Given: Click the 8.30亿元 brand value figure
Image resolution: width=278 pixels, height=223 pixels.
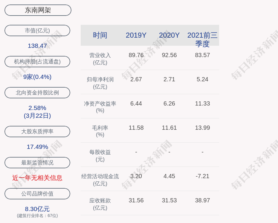Looking at the screenshot, I should [37, 209].
